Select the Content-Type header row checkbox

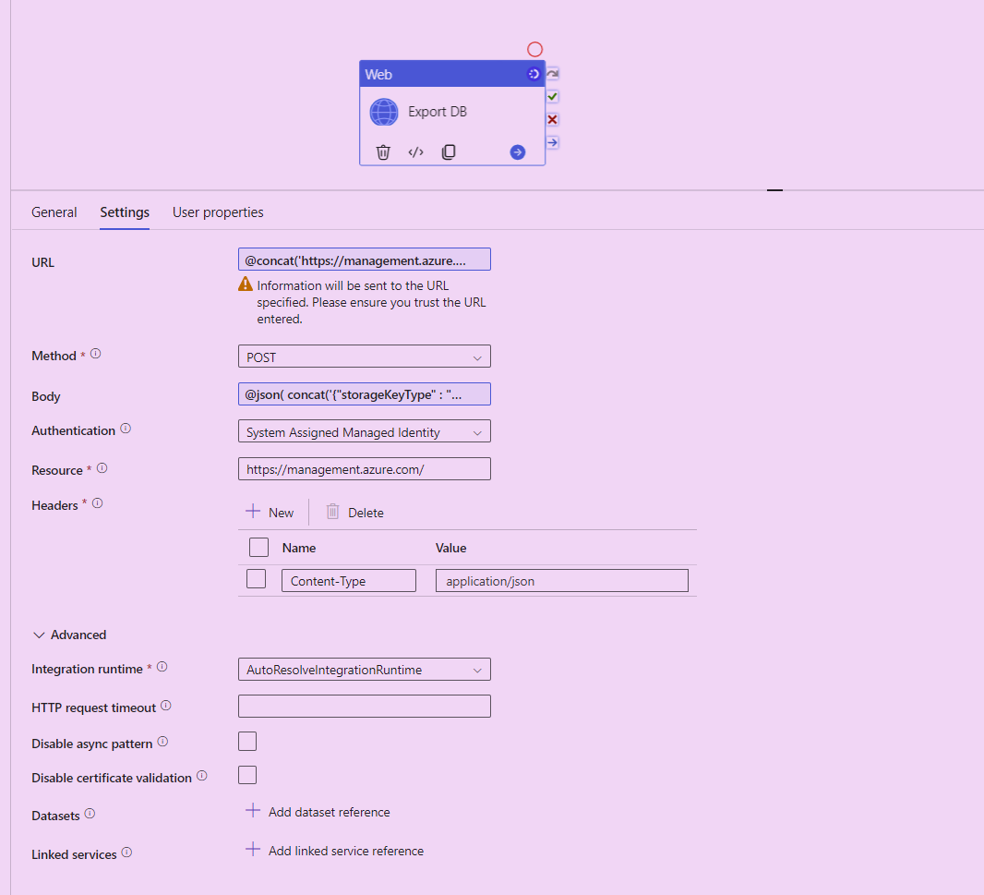point(257,577)
